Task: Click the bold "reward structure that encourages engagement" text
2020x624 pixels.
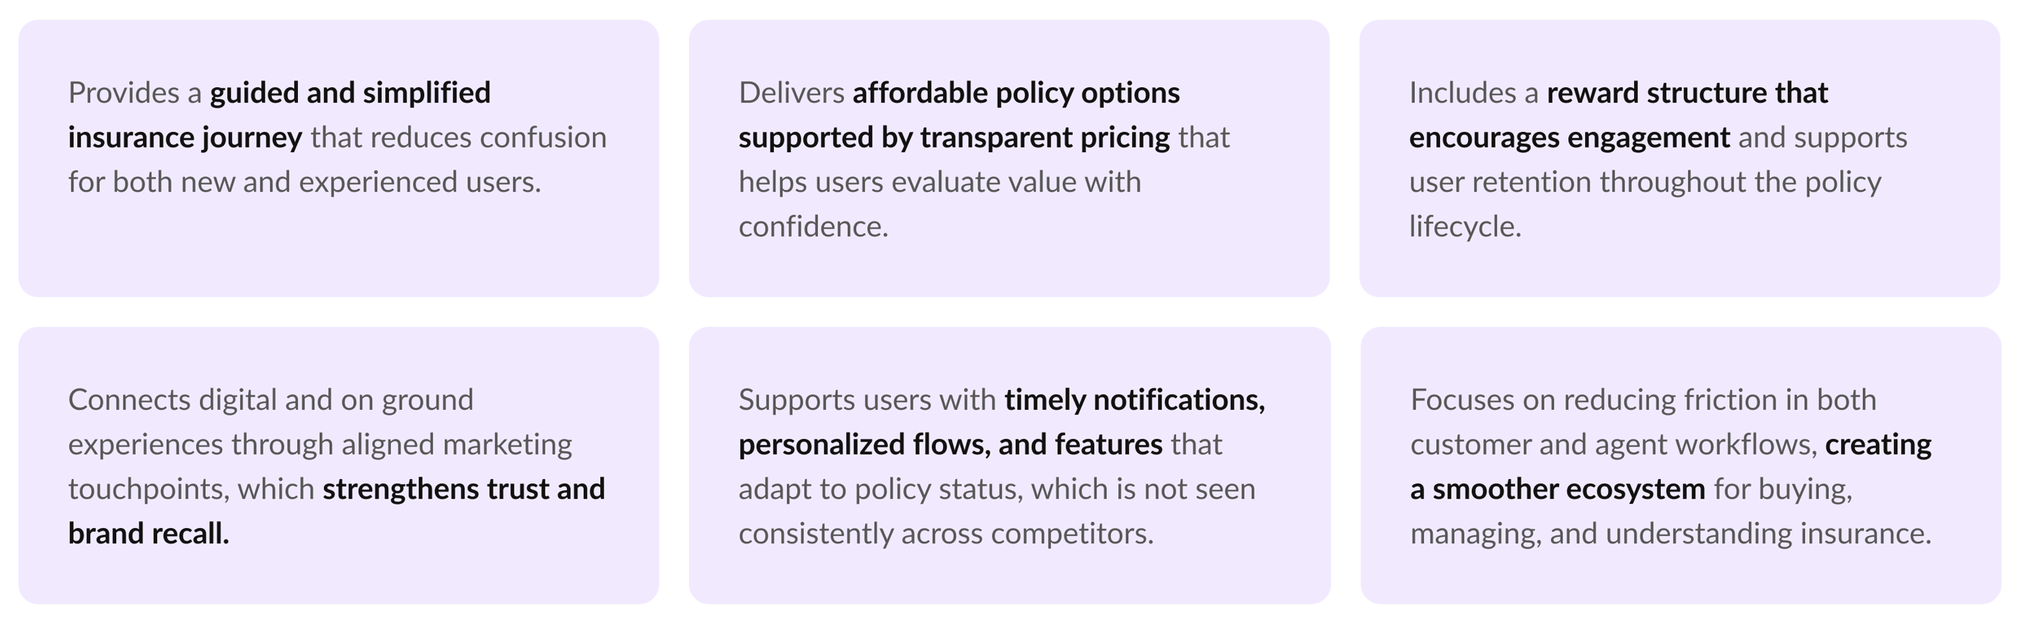Action: click(x=1686, y=93)
